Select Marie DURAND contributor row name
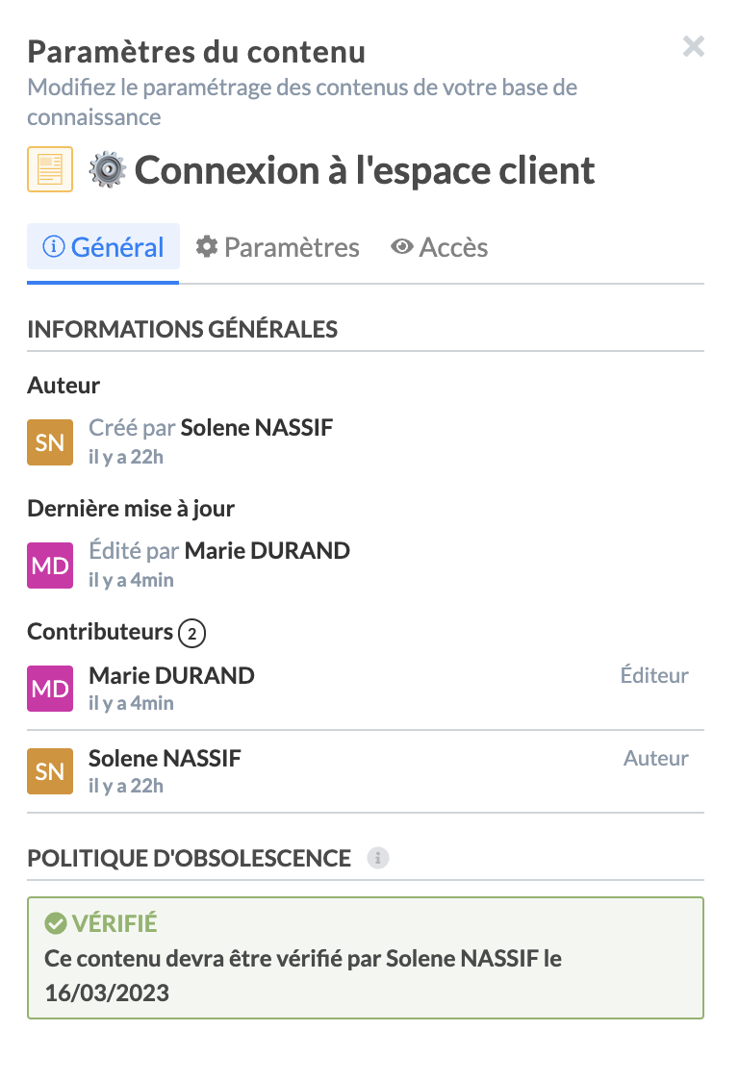 (x=171, y=675)
